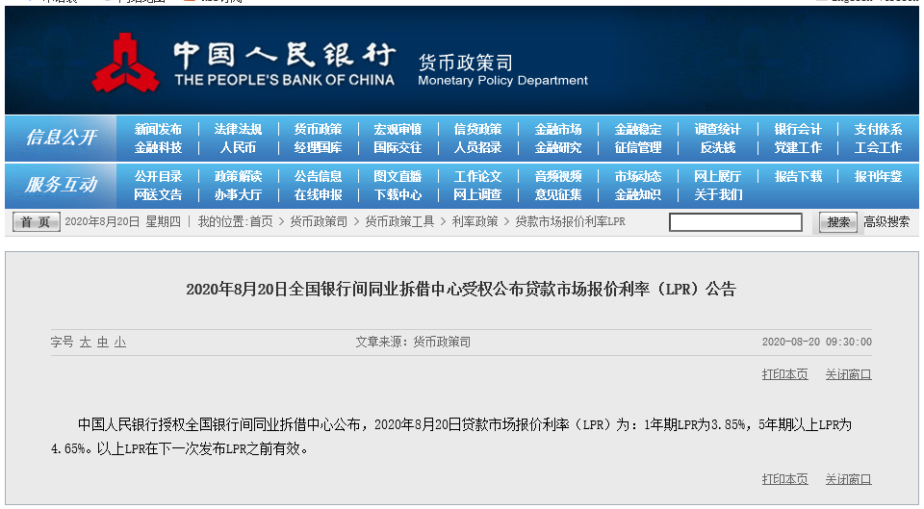This screenshot has width=924, height=509.
Task: Open 关于我们 service link
Action: click(x=718, y=194)
